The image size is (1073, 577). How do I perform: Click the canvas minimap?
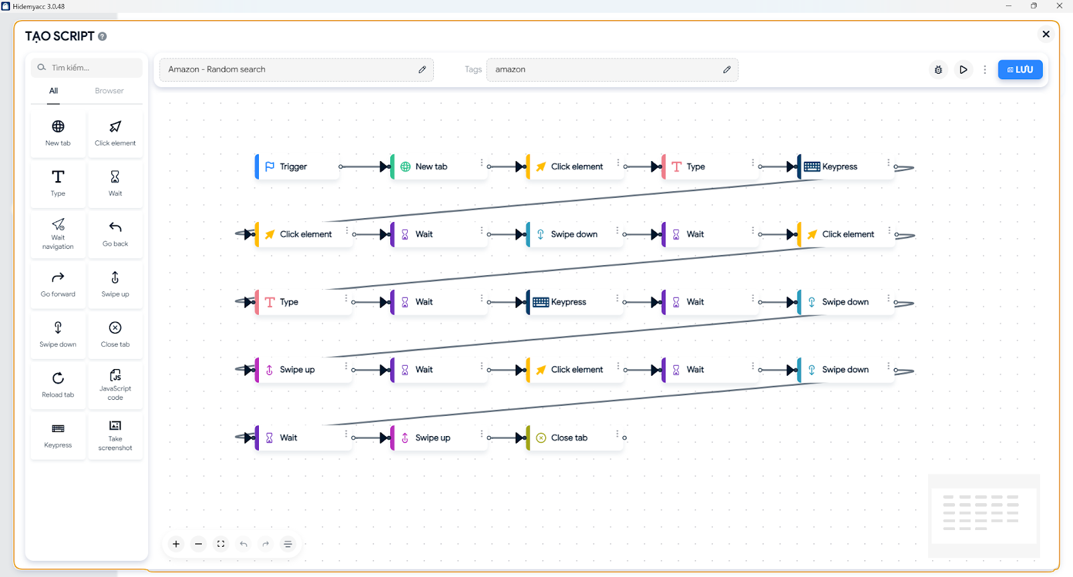pyautogui.click(x=984, y=516)
